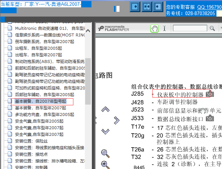222x169 pixels.
Task: Open 信息娱乐系统—数据总线(MOST RING) item
Action: pos(50,35)
